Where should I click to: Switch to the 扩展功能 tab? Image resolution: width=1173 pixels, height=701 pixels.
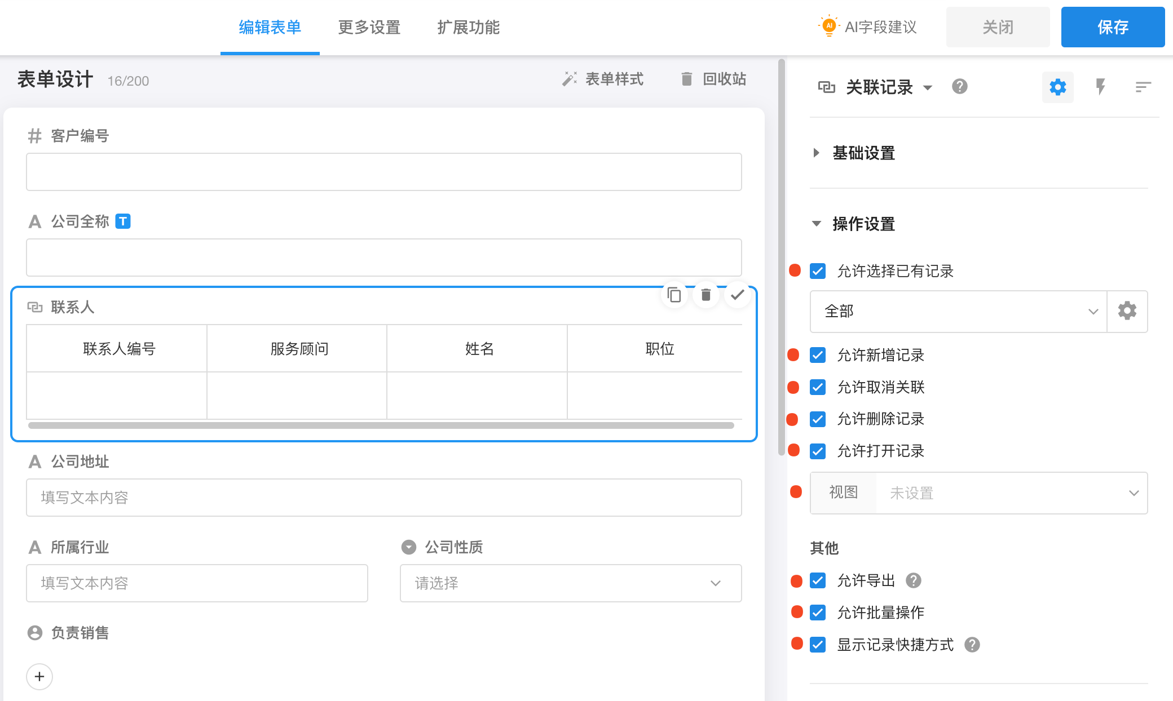[x=468, y=27]
